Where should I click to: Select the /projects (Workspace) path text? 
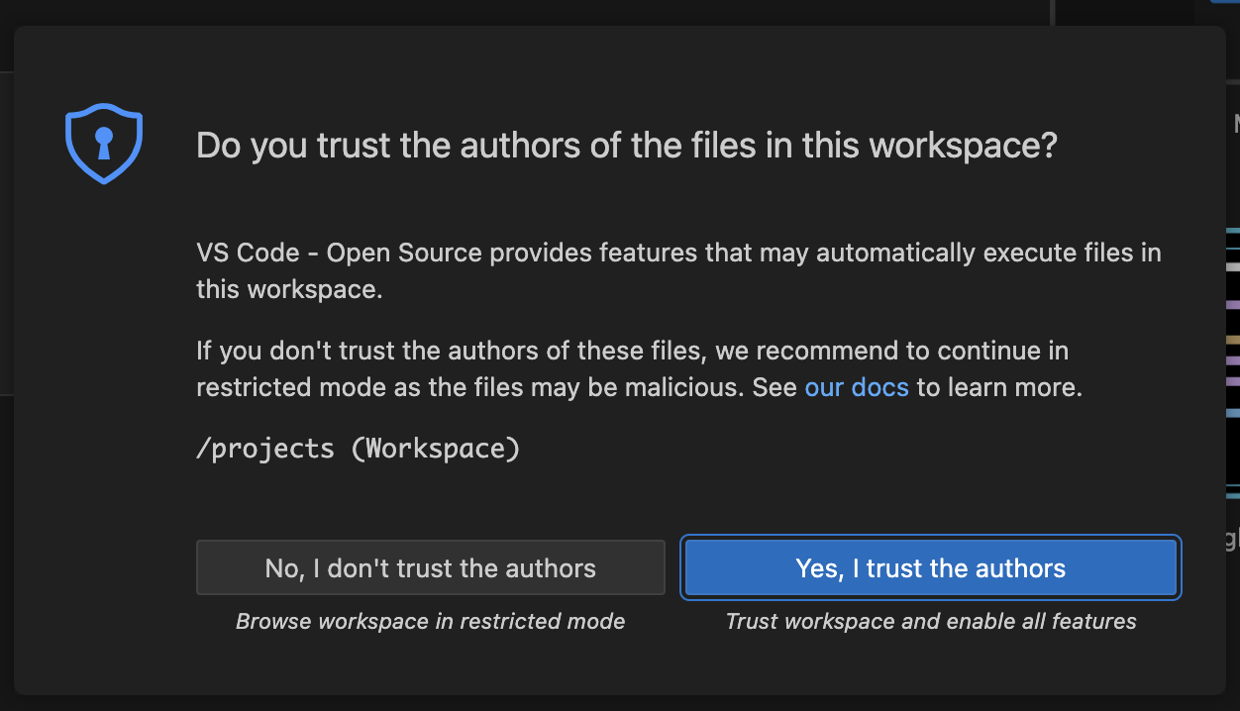tap(359, 449)
